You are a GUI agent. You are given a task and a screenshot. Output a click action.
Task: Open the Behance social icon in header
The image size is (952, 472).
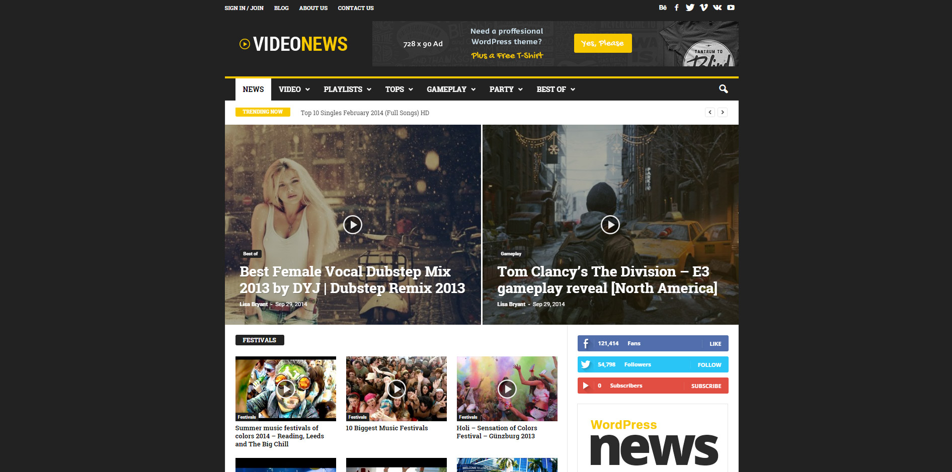coord(663,8)
